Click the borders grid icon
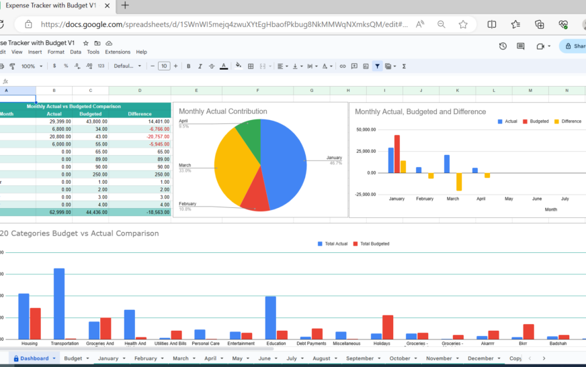Image resolution: width=586 pixels, height=367 pixels. pos(251,66)
